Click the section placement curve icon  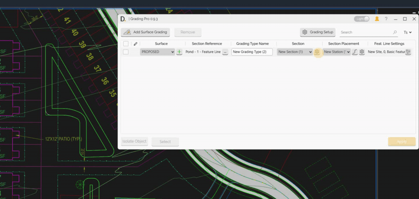pos(355,52)
